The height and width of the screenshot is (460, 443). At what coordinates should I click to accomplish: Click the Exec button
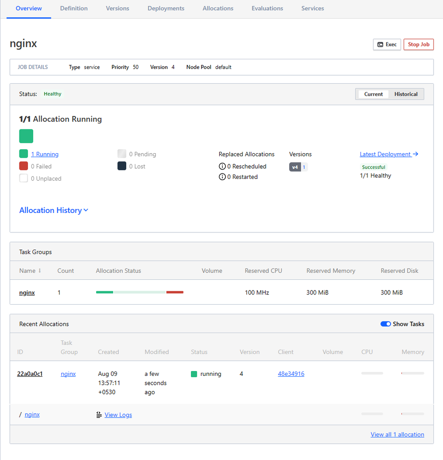[387, 45]
